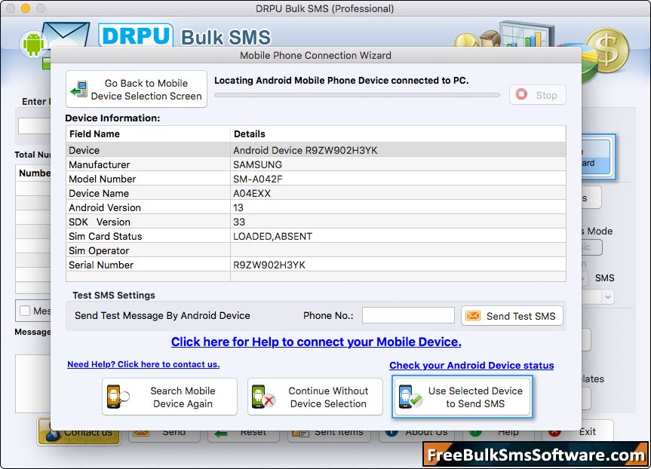Click the Phone No. input field
Viewport: 651px width, 469px height.
[x=408, y=315]
